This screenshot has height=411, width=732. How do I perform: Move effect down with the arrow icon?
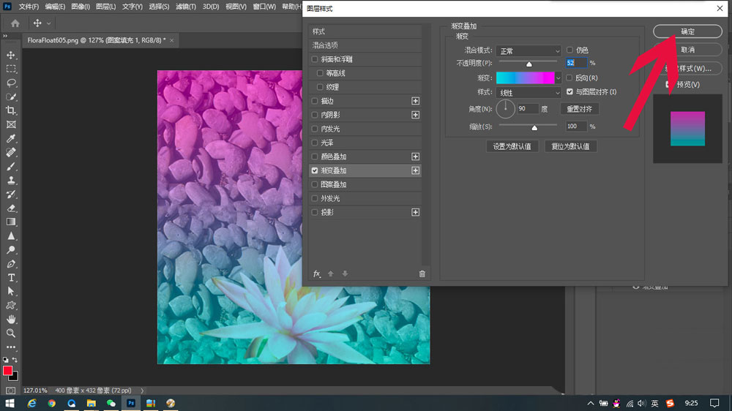click(345, 274)
